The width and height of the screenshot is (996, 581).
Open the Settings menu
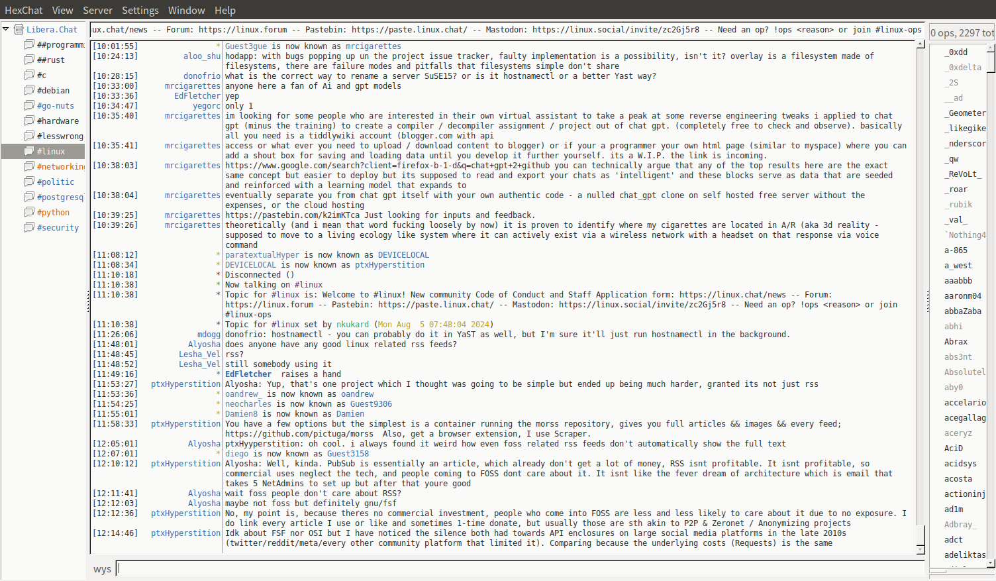pos(140,11)
